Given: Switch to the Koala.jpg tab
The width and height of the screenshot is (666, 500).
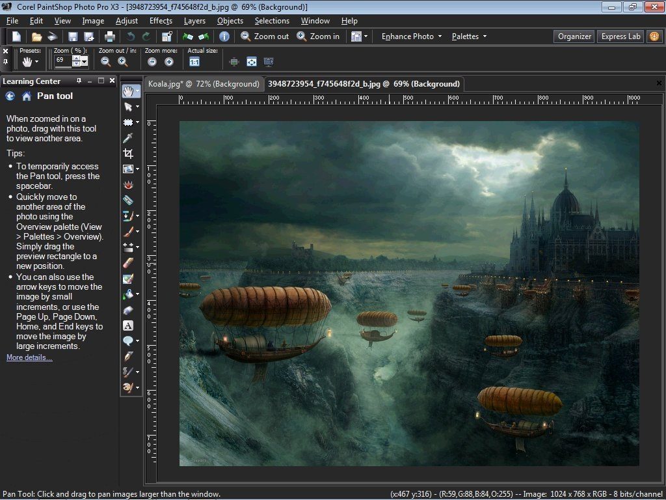Looking at the screenshot, I should click(203, 84).
